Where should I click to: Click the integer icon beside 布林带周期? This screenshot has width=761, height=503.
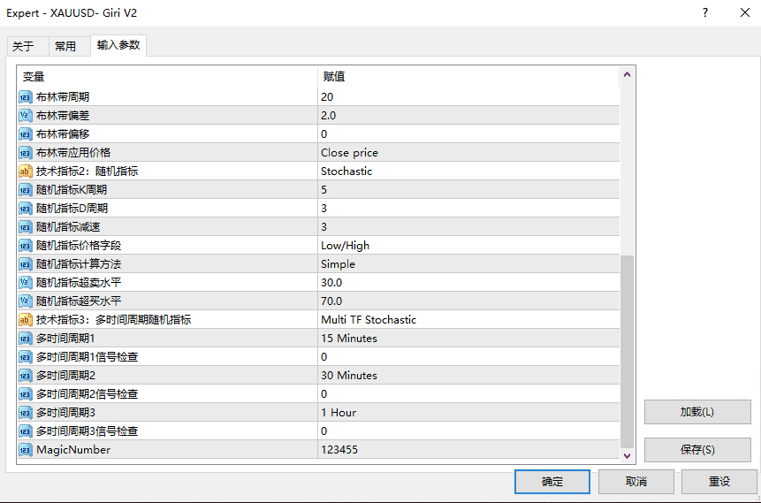click(26, 96)
